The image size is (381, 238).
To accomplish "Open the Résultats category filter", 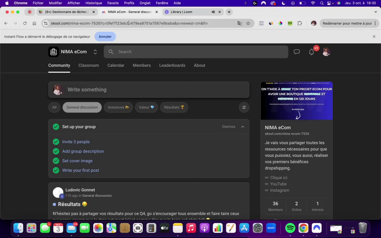I will coord(174,107).
